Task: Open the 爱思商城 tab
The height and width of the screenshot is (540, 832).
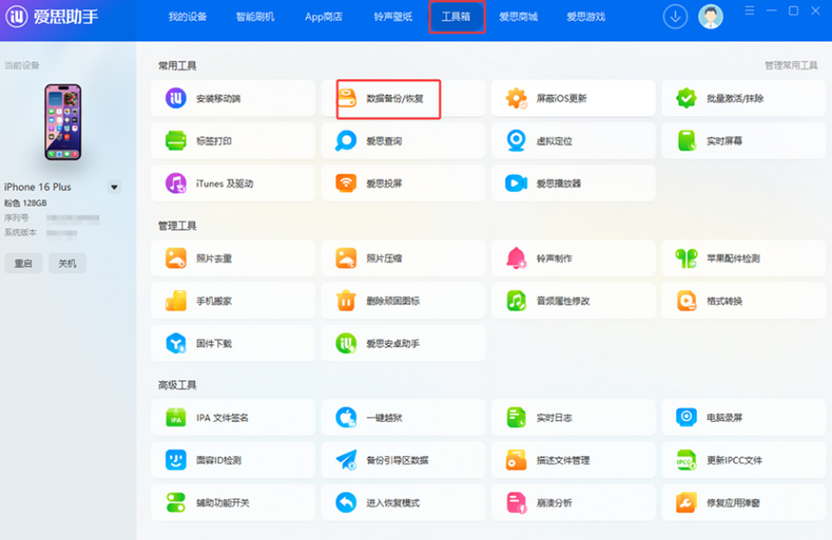Action: 519,17
